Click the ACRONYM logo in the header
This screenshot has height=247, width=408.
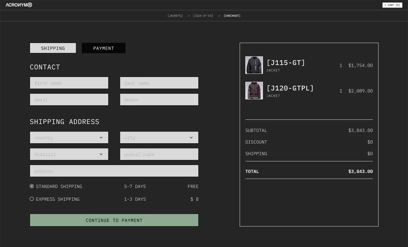(19, 5)
